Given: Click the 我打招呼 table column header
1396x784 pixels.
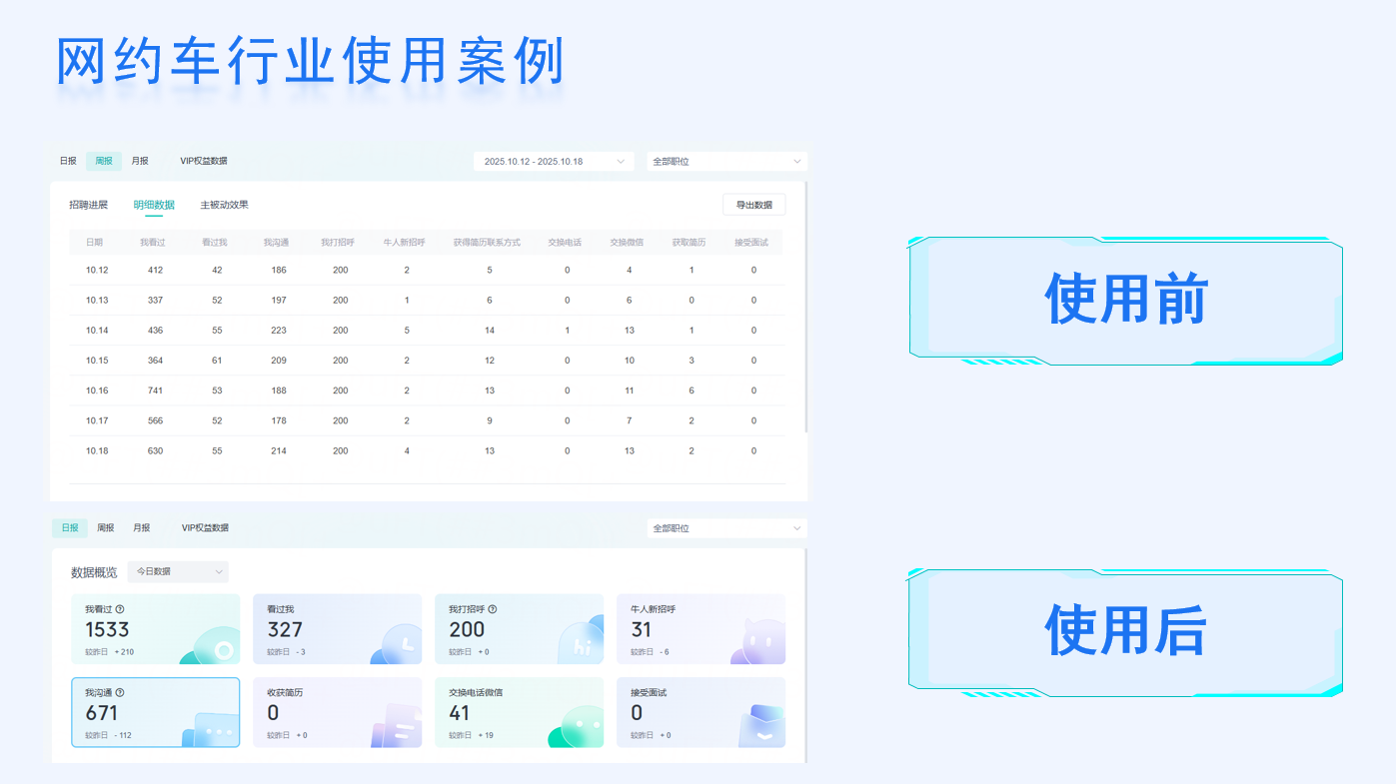Looking at the screenshot, I should pos(338,243).
